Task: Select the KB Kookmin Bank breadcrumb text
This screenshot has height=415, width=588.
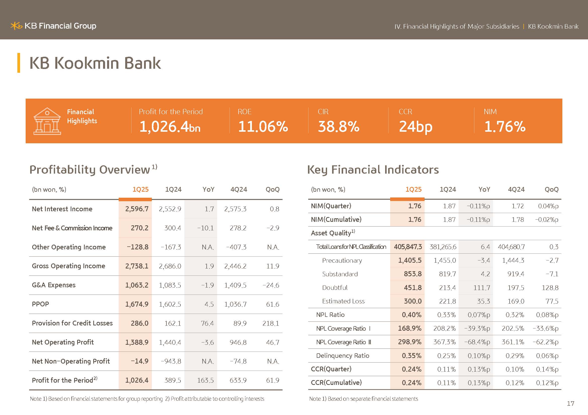Action: (x=553, y=27)
